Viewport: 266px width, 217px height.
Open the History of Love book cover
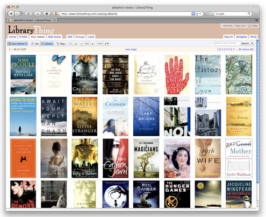208,74
